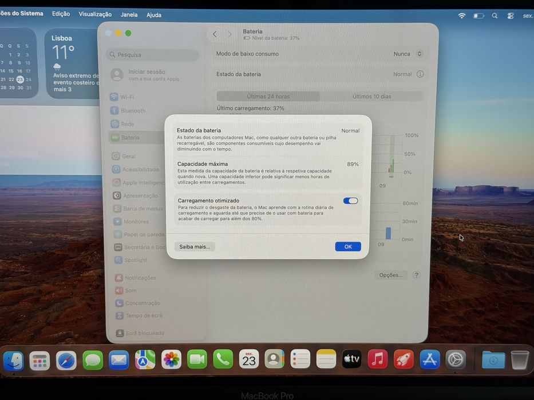Viewport: 534px width, 400px height.
Task: Open Reminders app in the Dock
Action: pyautogui.click(x=300, y=359)
